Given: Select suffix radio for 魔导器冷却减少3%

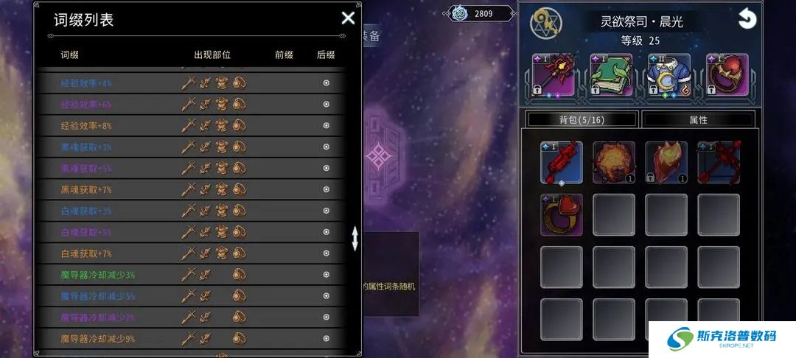Looking at the screenshot, I should [x=326, y=275].
